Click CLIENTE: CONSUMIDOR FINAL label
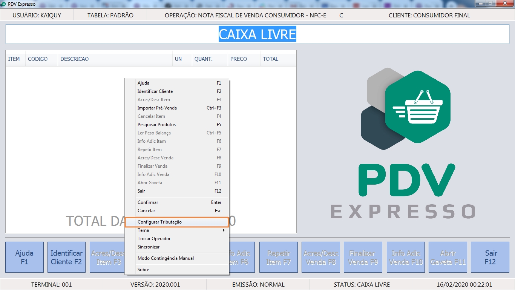The height and width of the screenshot is (290, 515). (429, 15)
